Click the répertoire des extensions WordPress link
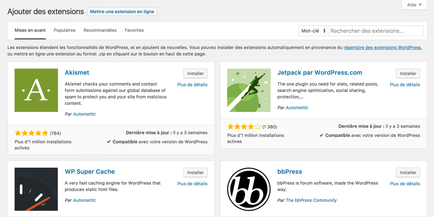Viewport: 434px width, 217px height. 382,47
